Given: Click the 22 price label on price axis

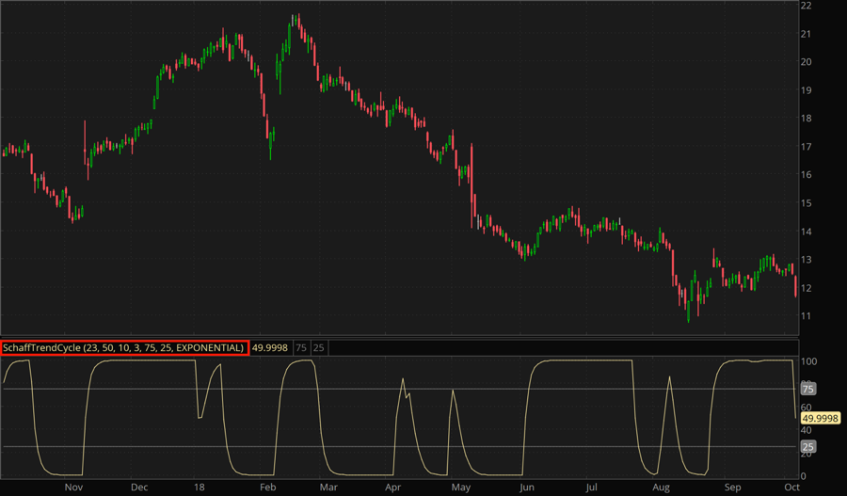Looking at the screenshot, I should click(806, 6).
